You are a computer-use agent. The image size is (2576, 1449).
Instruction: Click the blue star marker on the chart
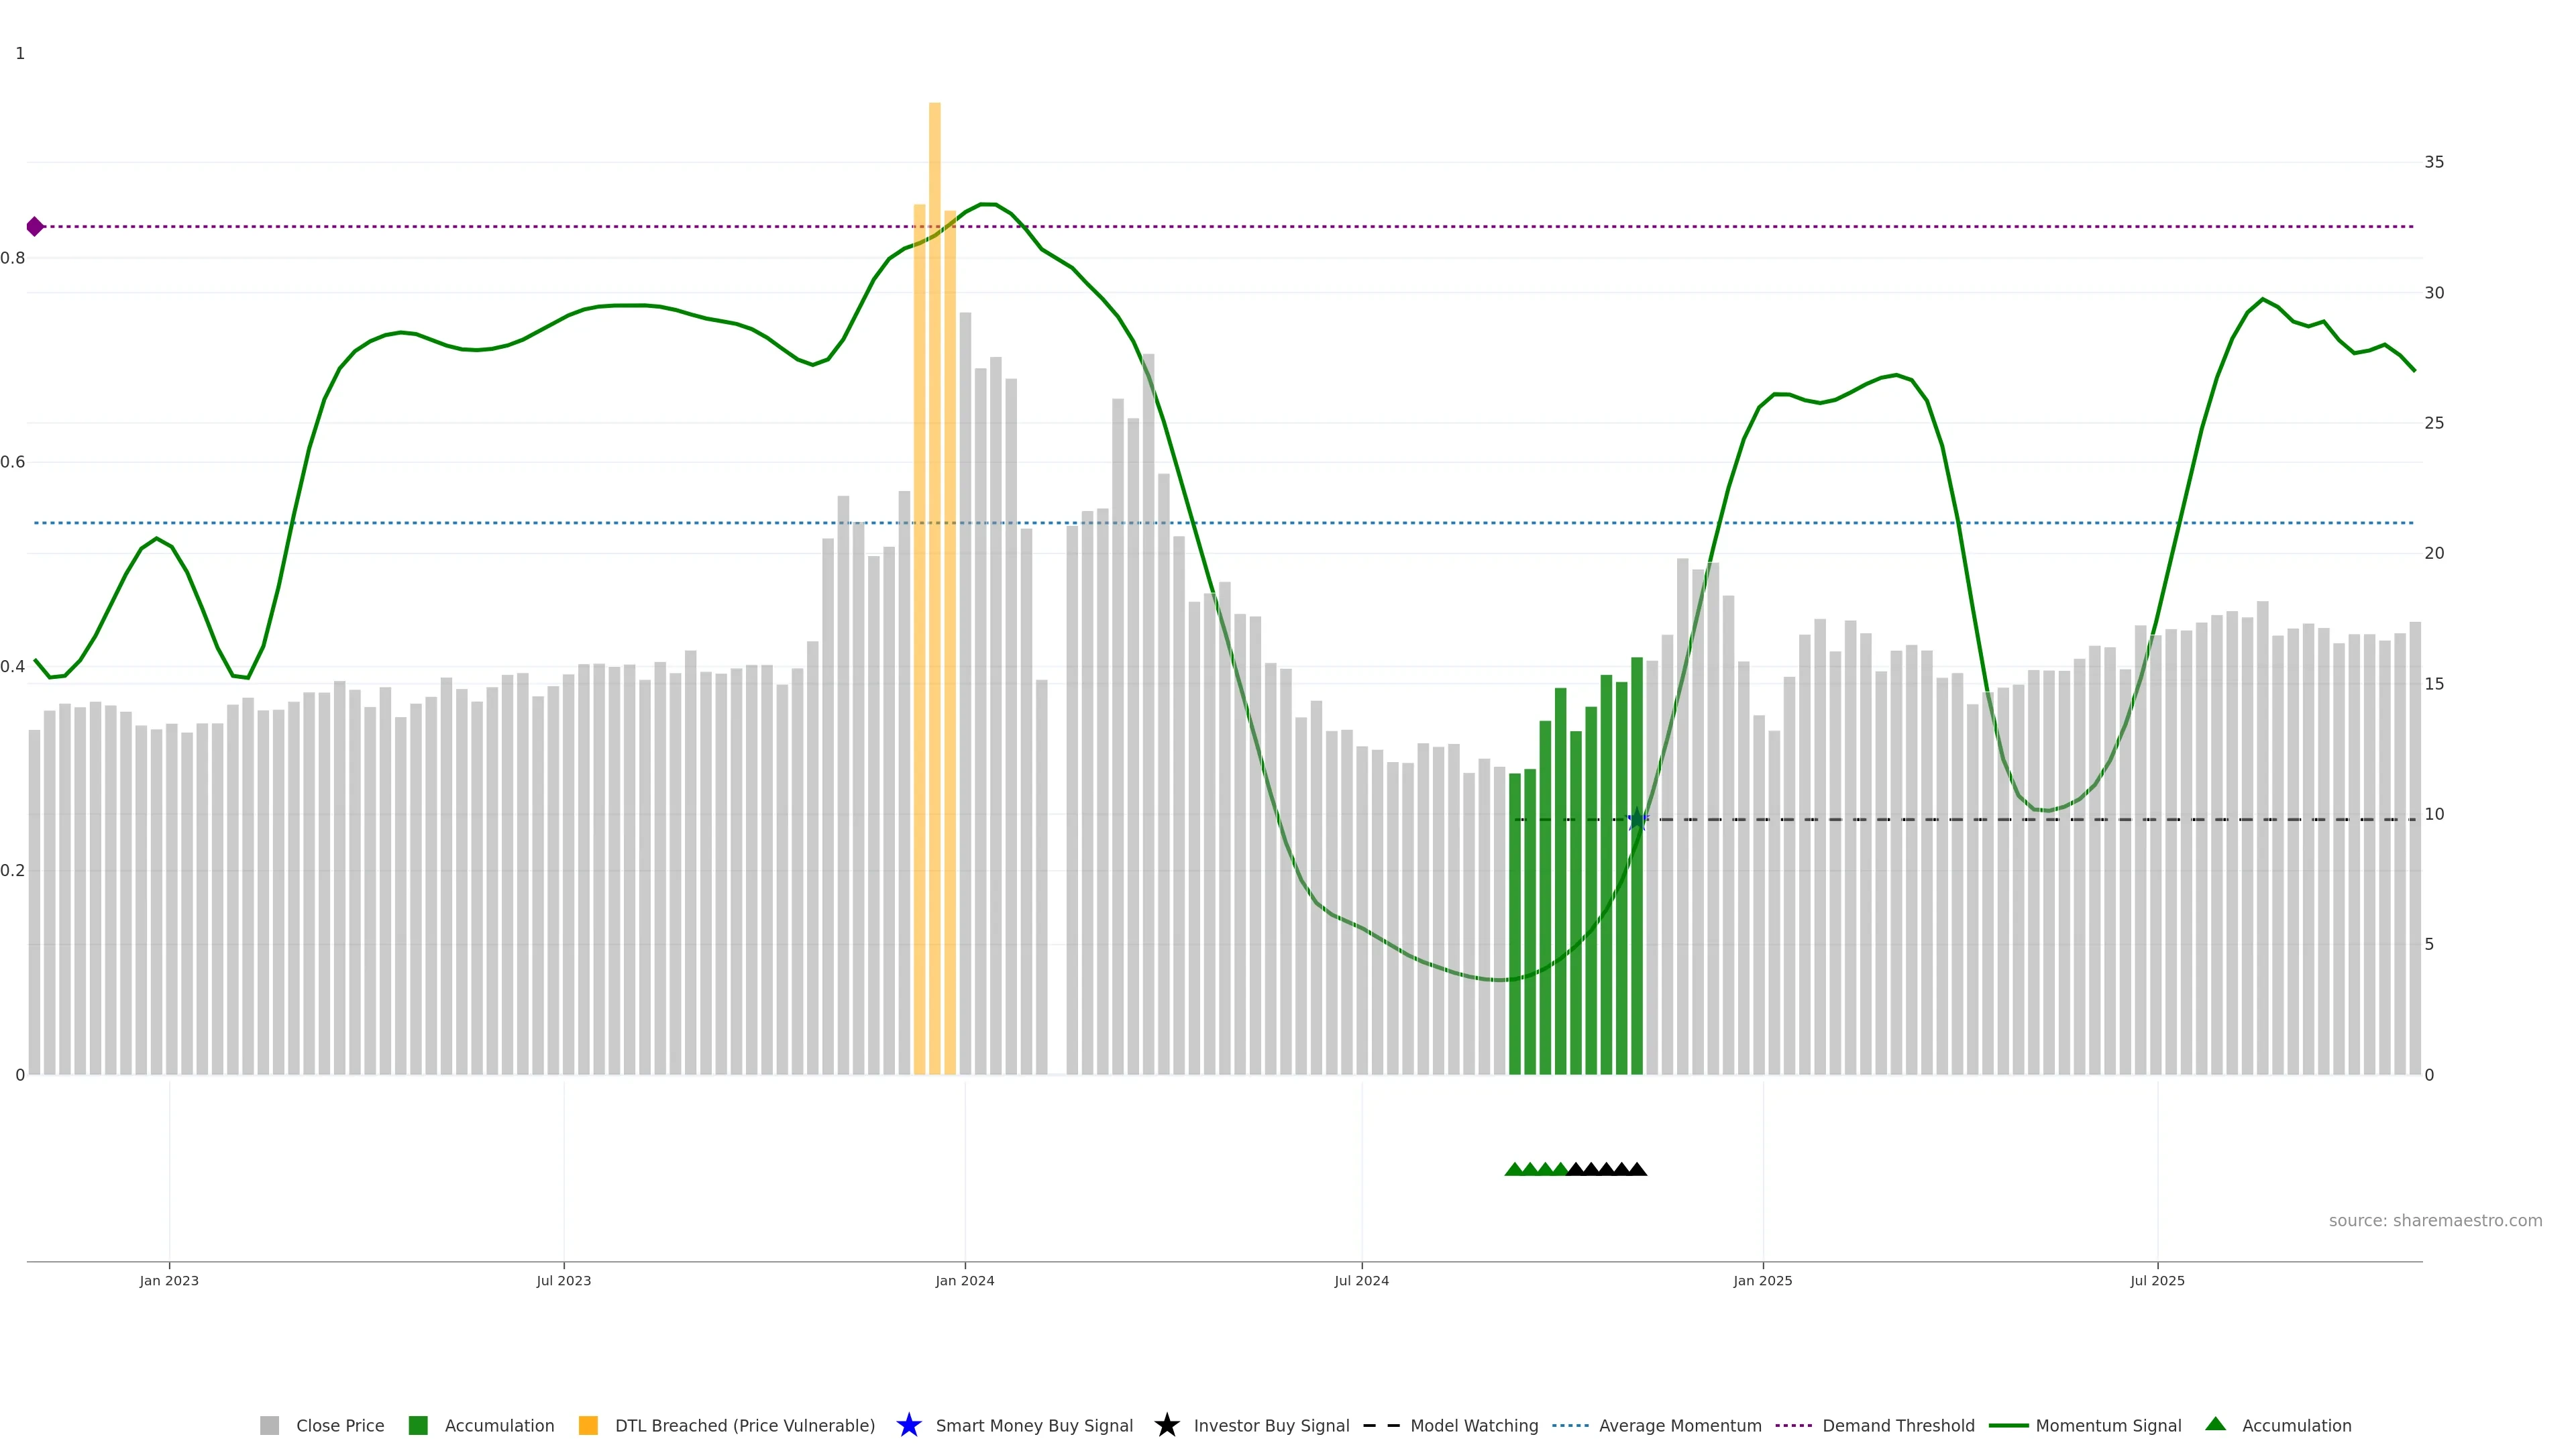click(x=1637, y=820)
